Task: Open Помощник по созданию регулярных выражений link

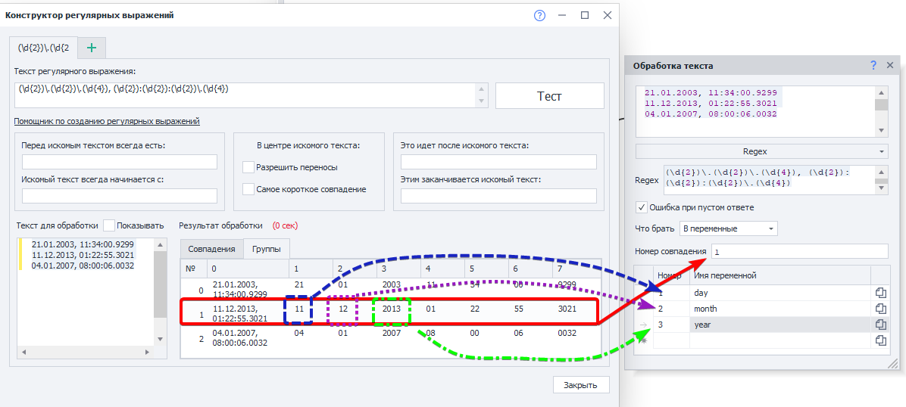Action: click(x=107, y=121)
